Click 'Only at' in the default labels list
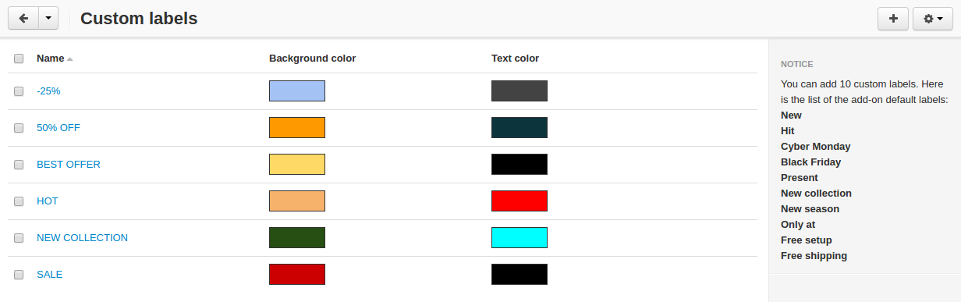Screen dimensions: 961x302 (x=798, y=225)
